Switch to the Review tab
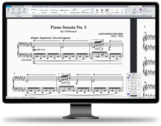Viewport: 161px width, 126px height. coord(58,6)
